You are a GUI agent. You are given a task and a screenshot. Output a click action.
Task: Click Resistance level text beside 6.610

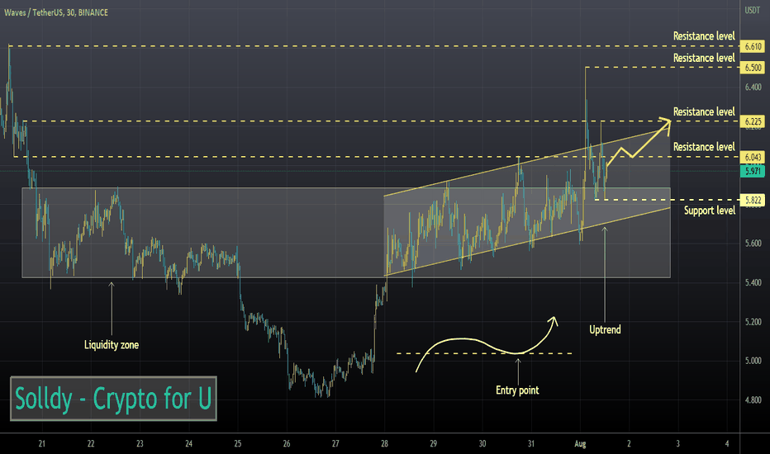pyautogui.click(x=704, y=36)
